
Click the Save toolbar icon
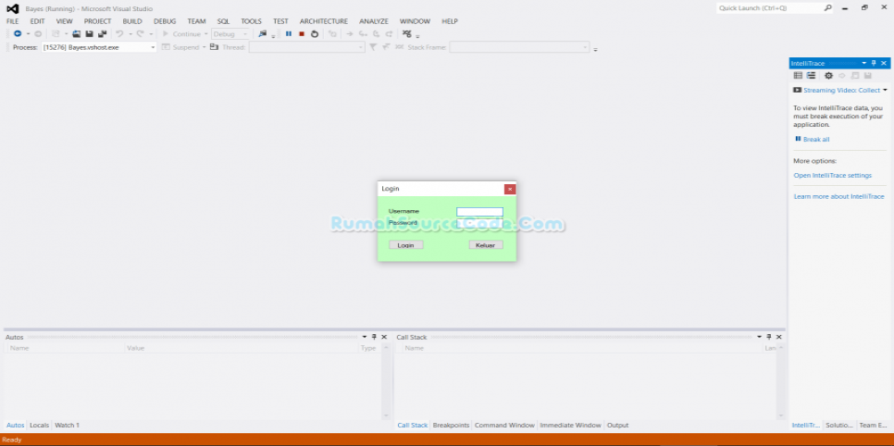pos(90,33)
